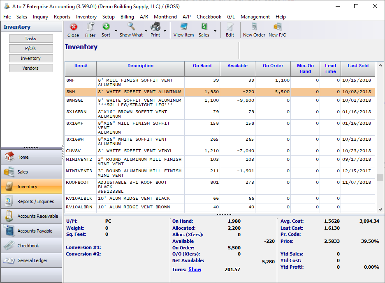Click the Vendors button in sidebar
The height and width of the screenshot is (283, 385).
click(31, 68)
